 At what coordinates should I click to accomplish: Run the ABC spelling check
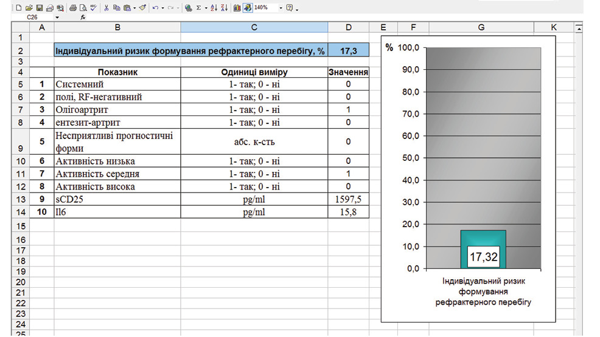pyautogui.click(x=94, y=8)
